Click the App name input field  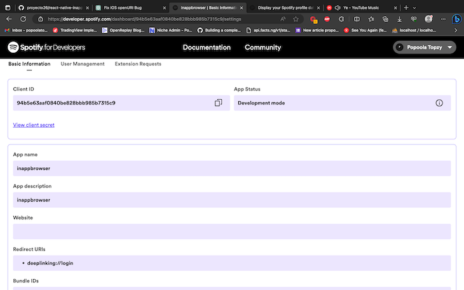231,169
